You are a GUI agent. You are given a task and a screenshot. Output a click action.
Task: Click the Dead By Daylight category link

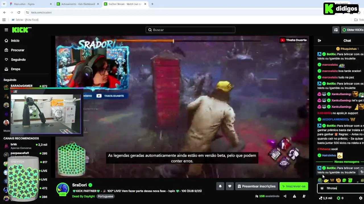tap(83, 196)
